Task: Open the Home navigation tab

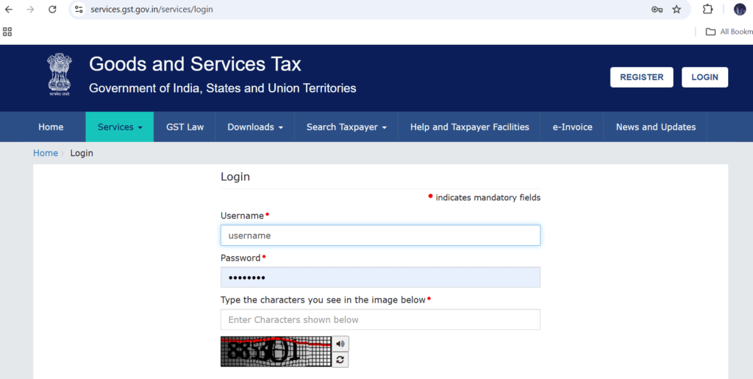Action: pos(51,127)
